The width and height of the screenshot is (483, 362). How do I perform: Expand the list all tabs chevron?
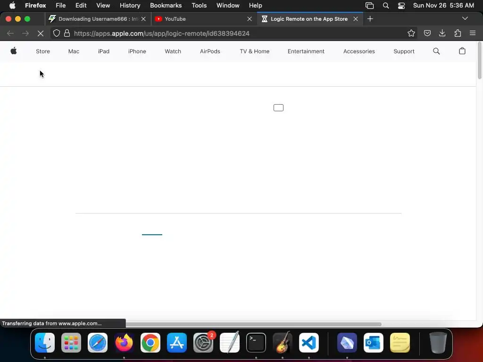coord(465,18)
